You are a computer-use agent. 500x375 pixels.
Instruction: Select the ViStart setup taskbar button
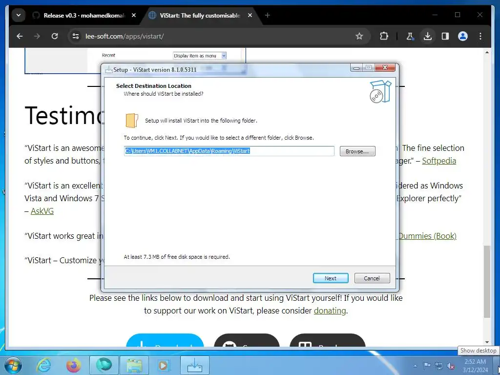(x=194, y=365)
